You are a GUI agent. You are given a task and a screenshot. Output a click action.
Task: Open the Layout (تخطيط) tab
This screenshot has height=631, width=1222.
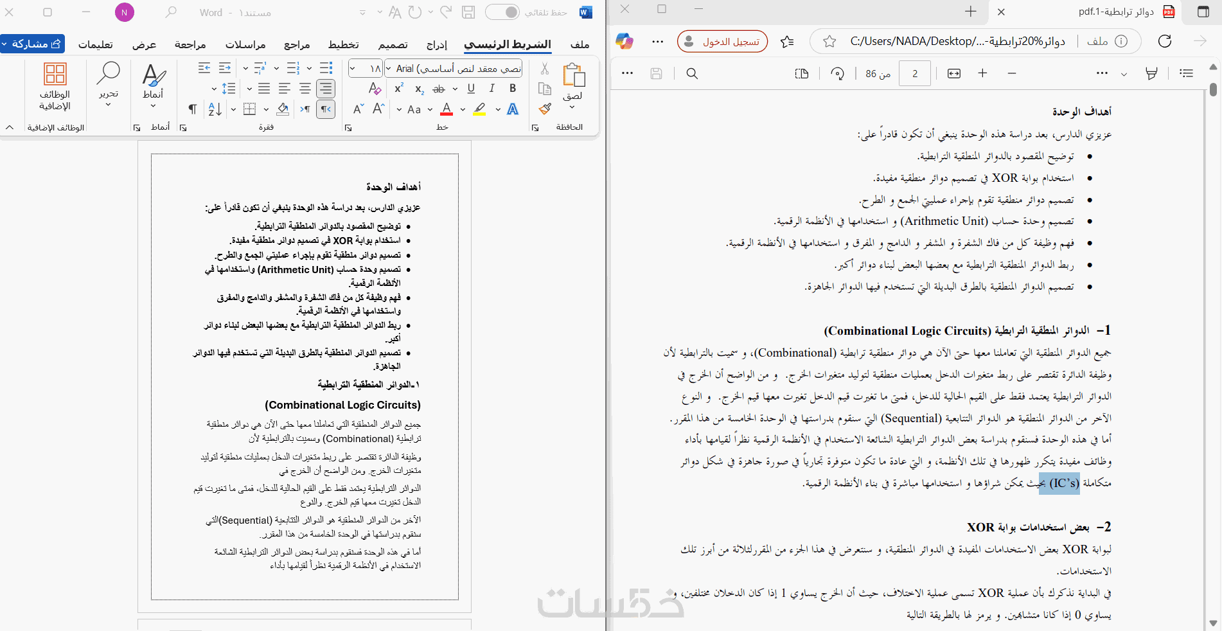[344, 44]
